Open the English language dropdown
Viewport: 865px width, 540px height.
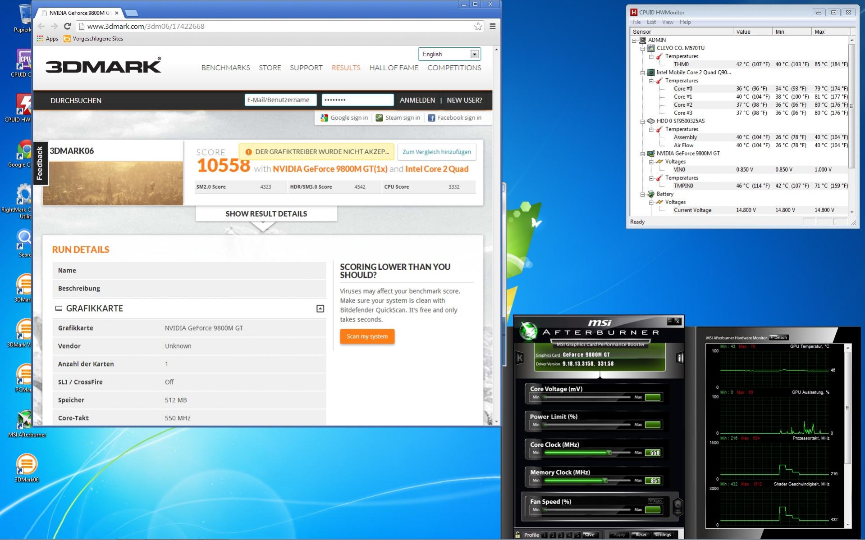click(x=449, y=54)
